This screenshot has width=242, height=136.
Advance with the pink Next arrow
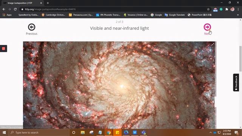[x=207, y=27]
